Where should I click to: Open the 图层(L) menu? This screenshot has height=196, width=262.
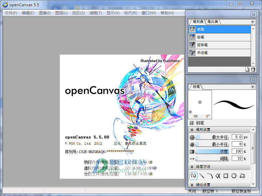[x=61, y=13]
